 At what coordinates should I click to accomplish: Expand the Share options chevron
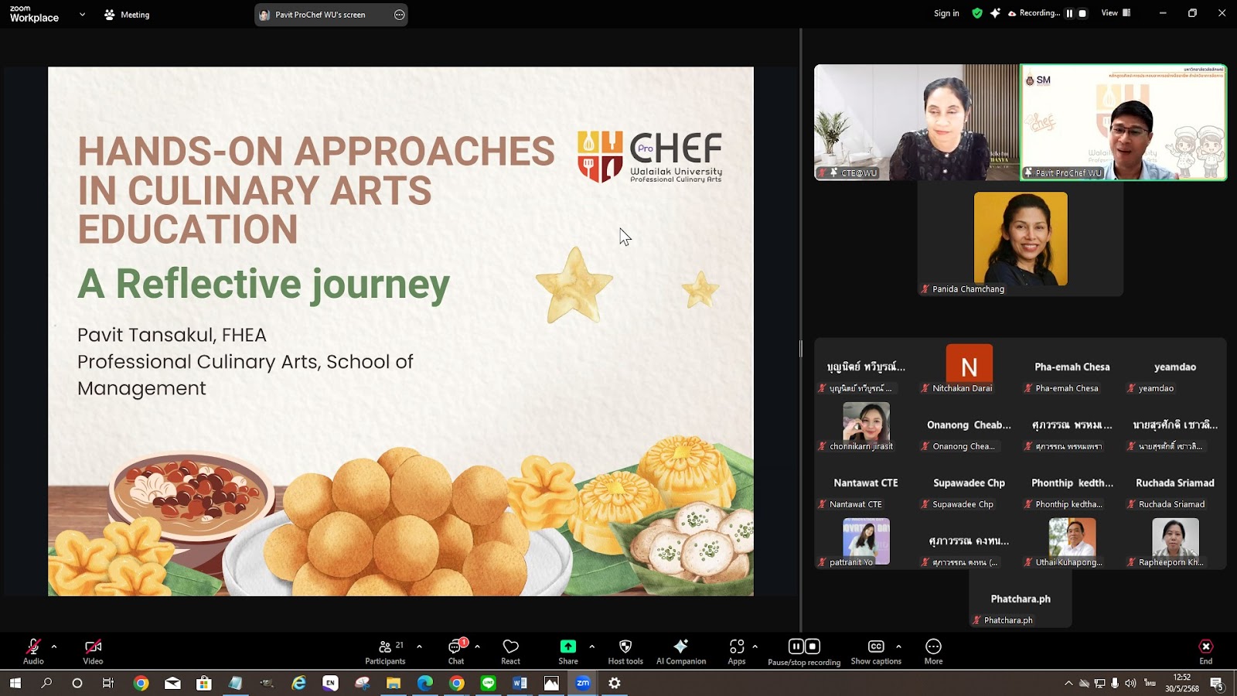pos(592,648)
